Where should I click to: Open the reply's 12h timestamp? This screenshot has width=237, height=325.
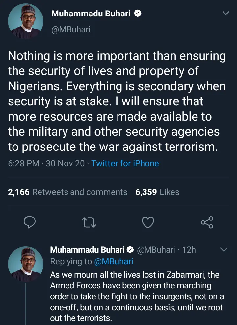pos(189,250)
